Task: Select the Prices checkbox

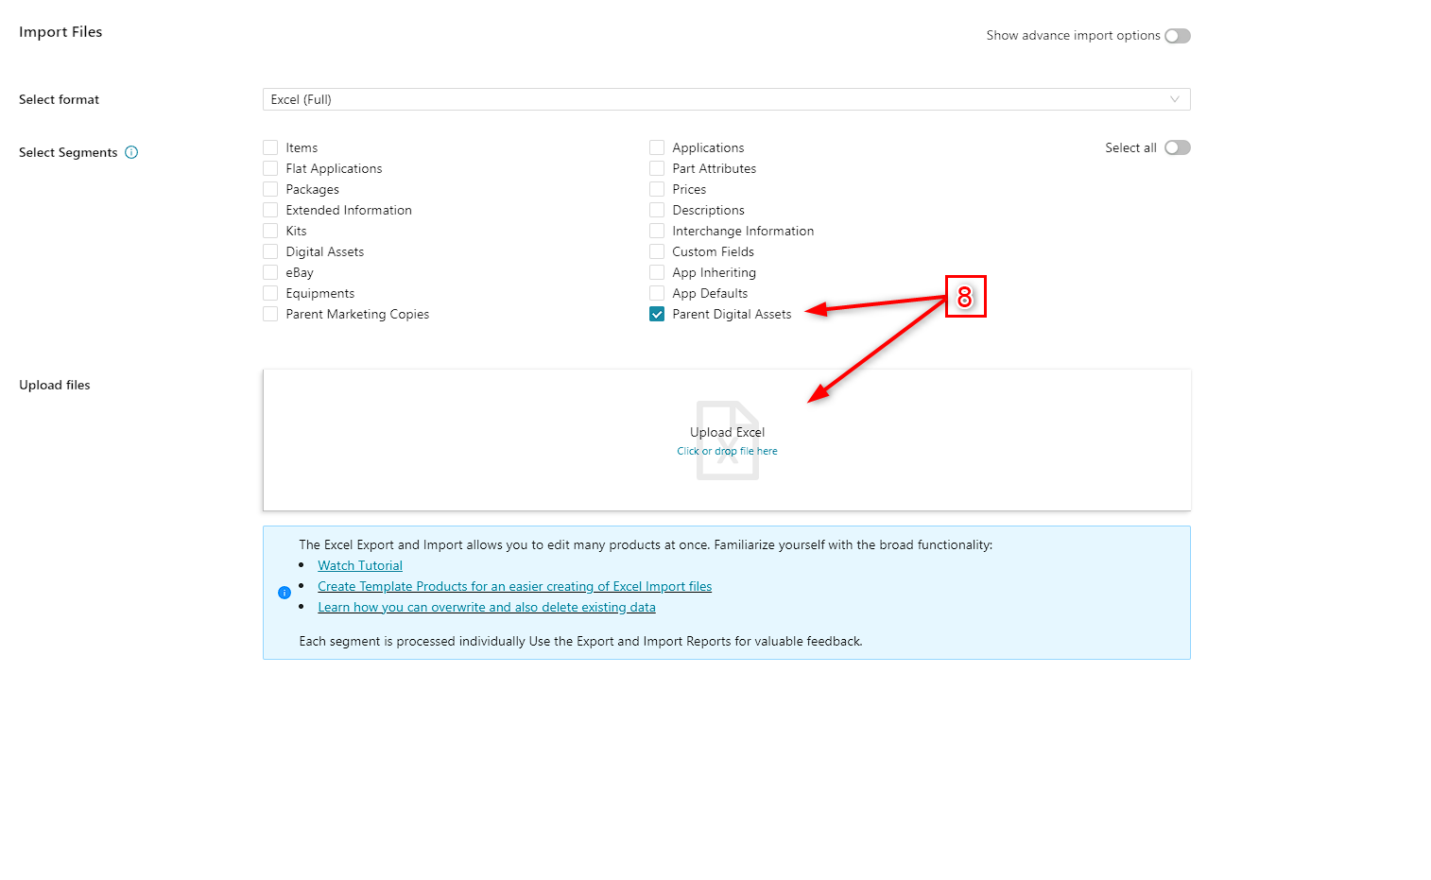Action: click(x=657, y=189)
